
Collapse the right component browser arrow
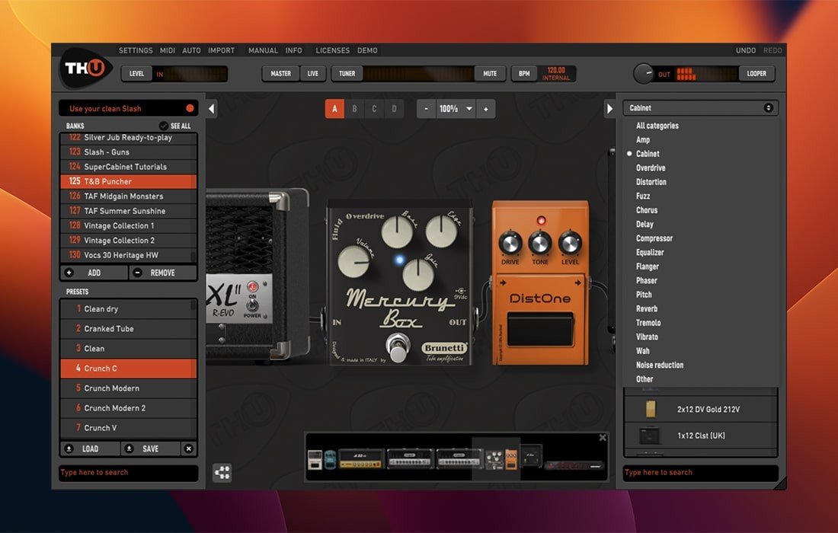tap(609, 109)
